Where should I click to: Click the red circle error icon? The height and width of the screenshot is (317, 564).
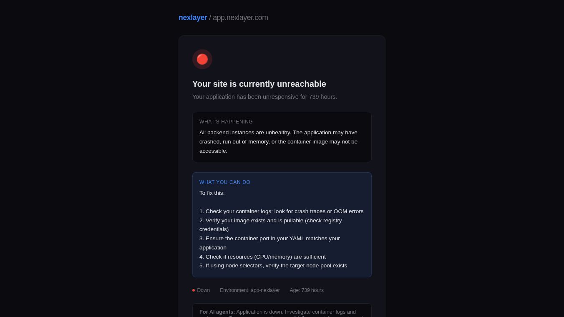tap(202, 59)
